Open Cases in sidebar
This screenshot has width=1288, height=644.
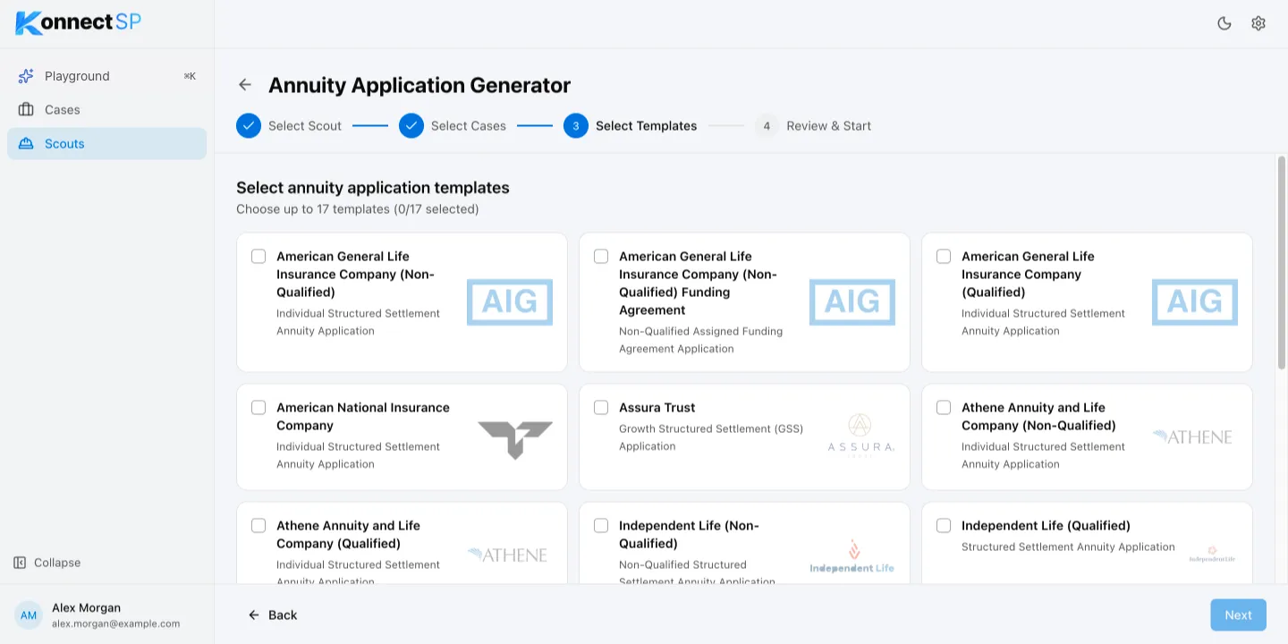tap(106, 110)
